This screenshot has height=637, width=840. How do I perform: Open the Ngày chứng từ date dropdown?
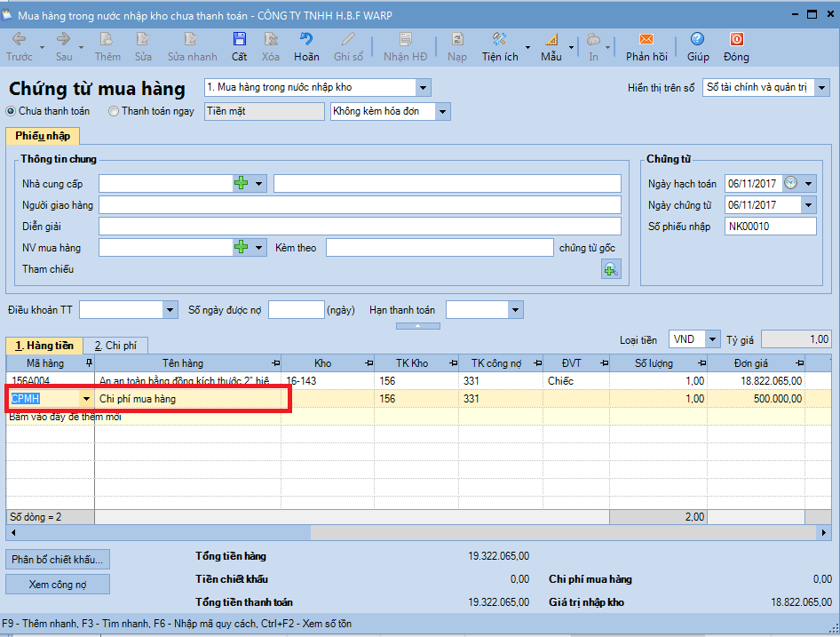(x=808, y=205)
